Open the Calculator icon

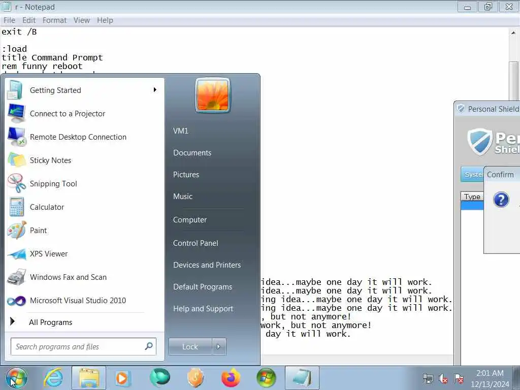pyautogui.click(x=16, y=207)
